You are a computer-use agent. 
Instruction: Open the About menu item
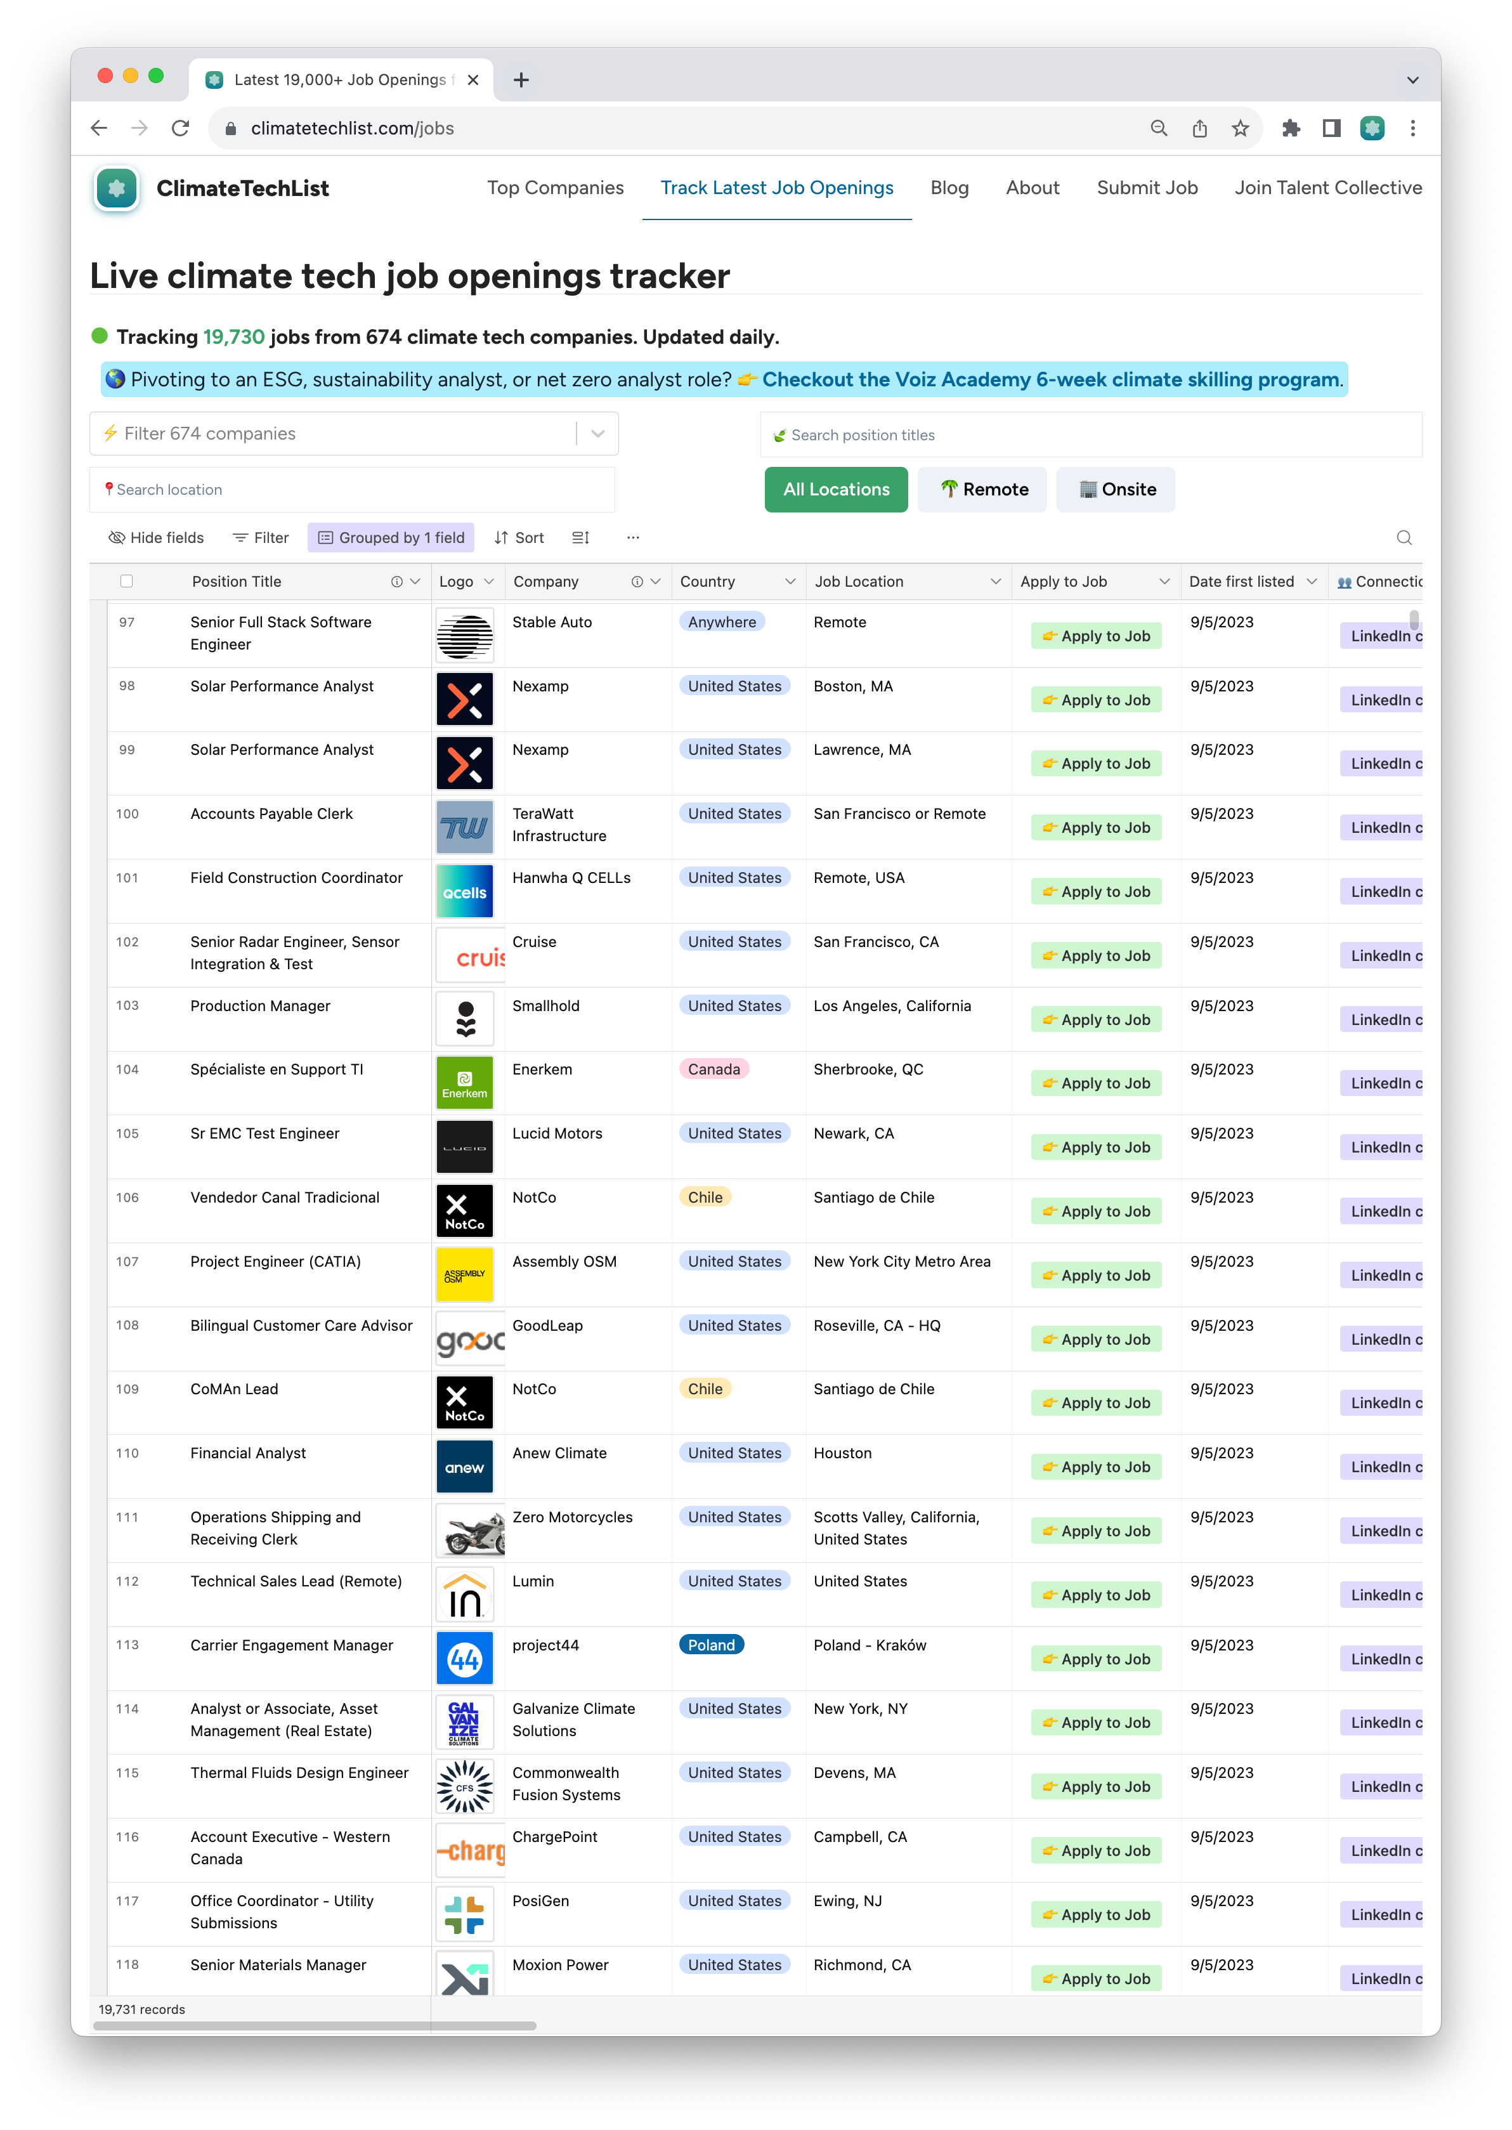click(x=1033, y=188)
